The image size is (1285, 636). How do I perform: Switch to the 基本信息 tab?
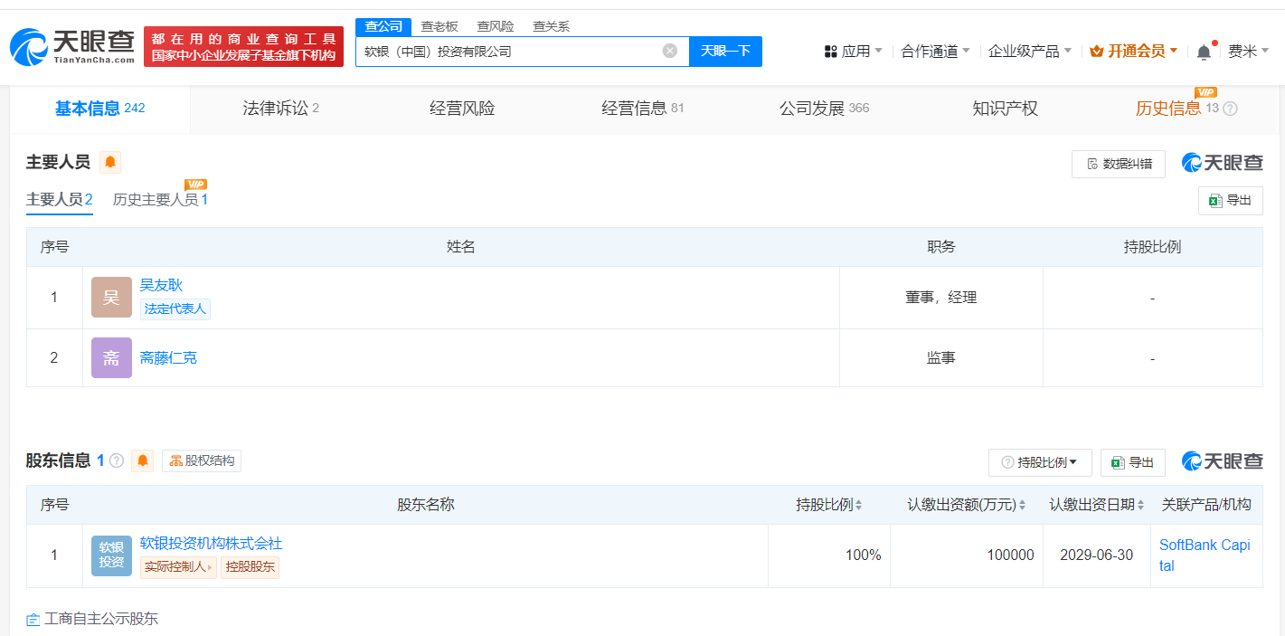pos(99,109)
